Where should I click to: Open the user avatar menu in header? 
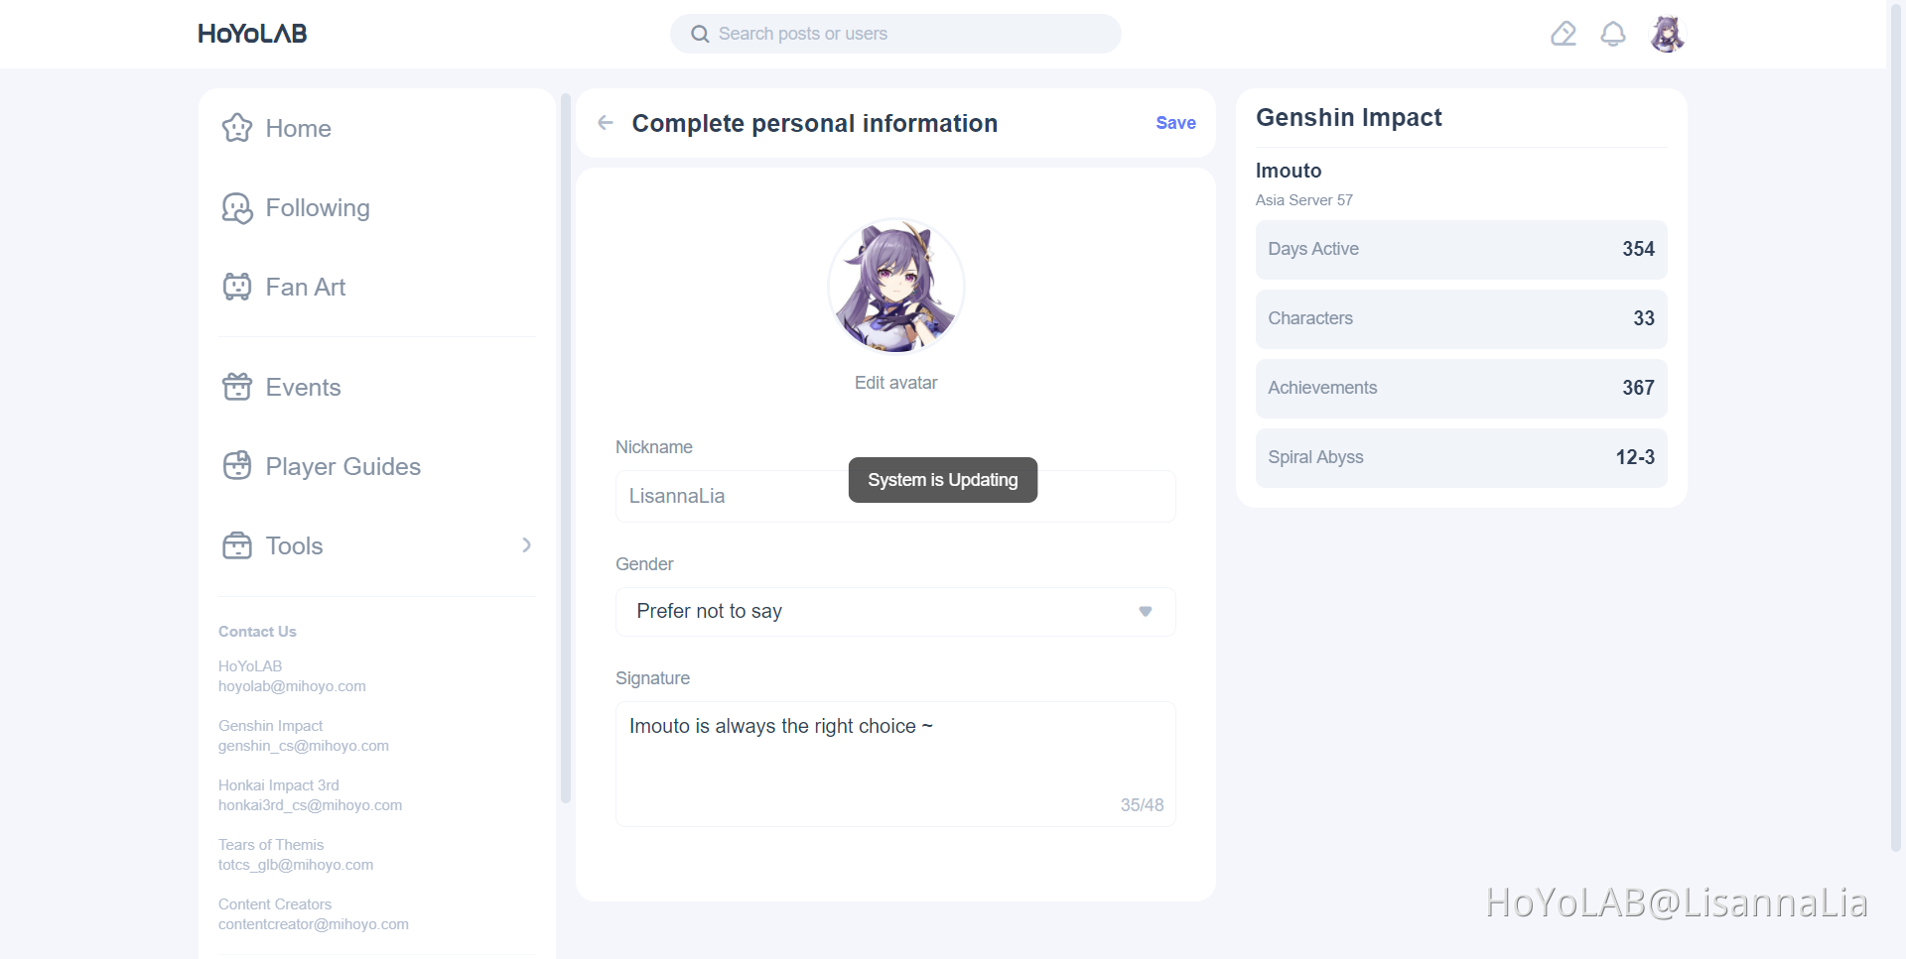[x=1667, y=35]
